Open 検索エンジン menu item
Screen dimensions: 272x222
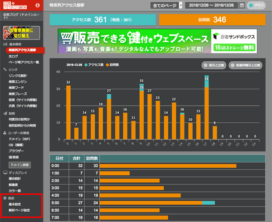click(x=18, y=82)
